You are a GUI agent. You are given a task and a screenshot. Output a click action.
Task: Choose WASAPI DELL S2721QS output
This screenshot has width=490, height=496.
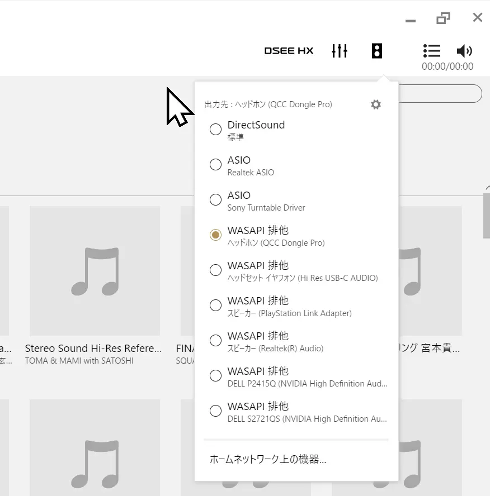click(x=215, y=411)
